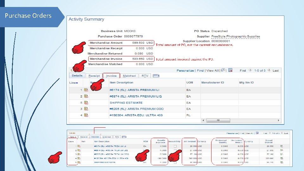Sort by Quantity Invoiced column header
This screenshot has height=171, width=304.
click(x=161, y=141)
